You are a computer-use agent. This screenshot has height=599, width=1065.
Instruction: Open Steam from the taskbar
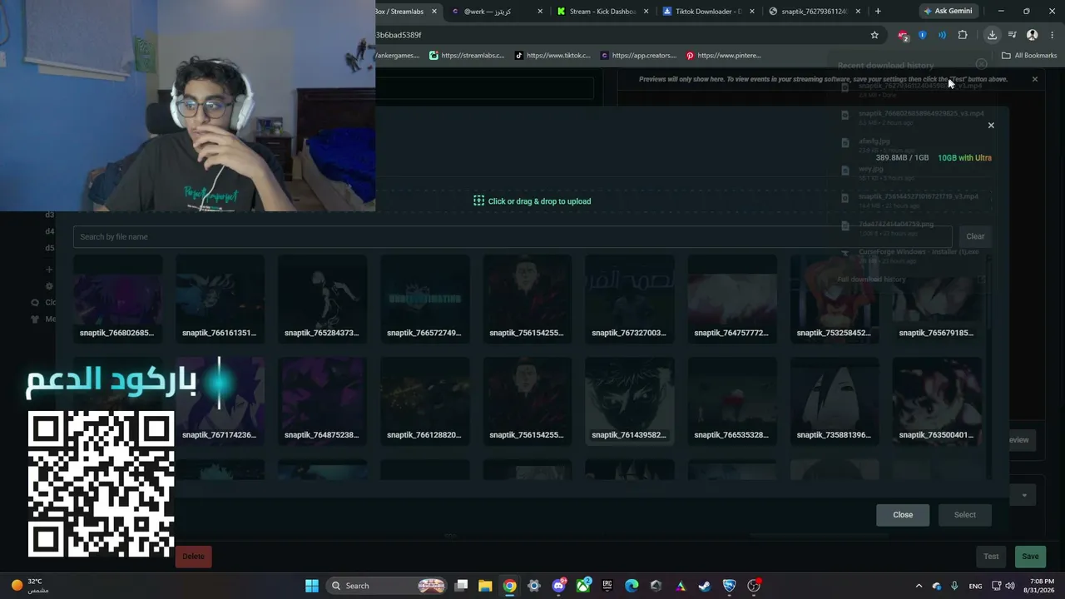pos(705,586)
